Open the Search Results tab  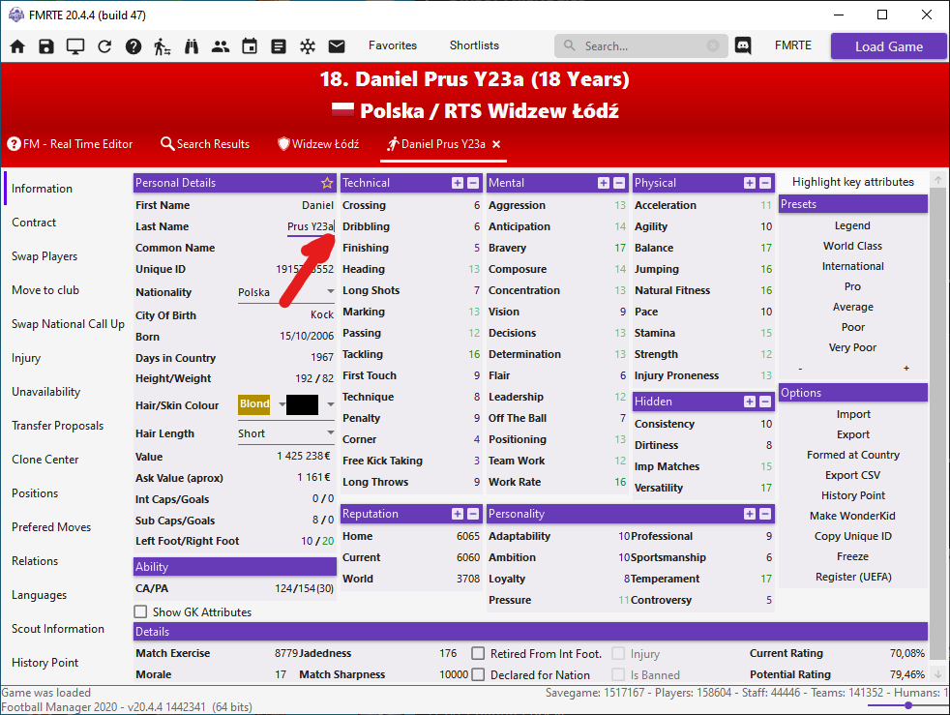(205, 144)
